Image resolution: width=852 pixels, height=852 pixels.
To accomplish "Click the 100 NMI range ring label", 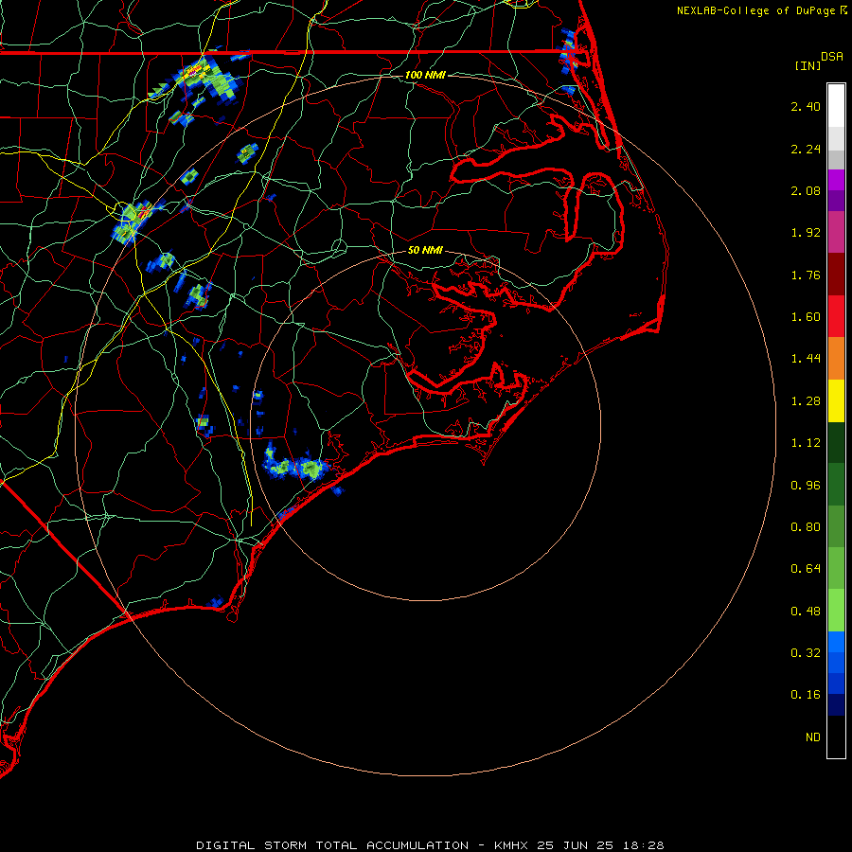I will click(425, 75).
